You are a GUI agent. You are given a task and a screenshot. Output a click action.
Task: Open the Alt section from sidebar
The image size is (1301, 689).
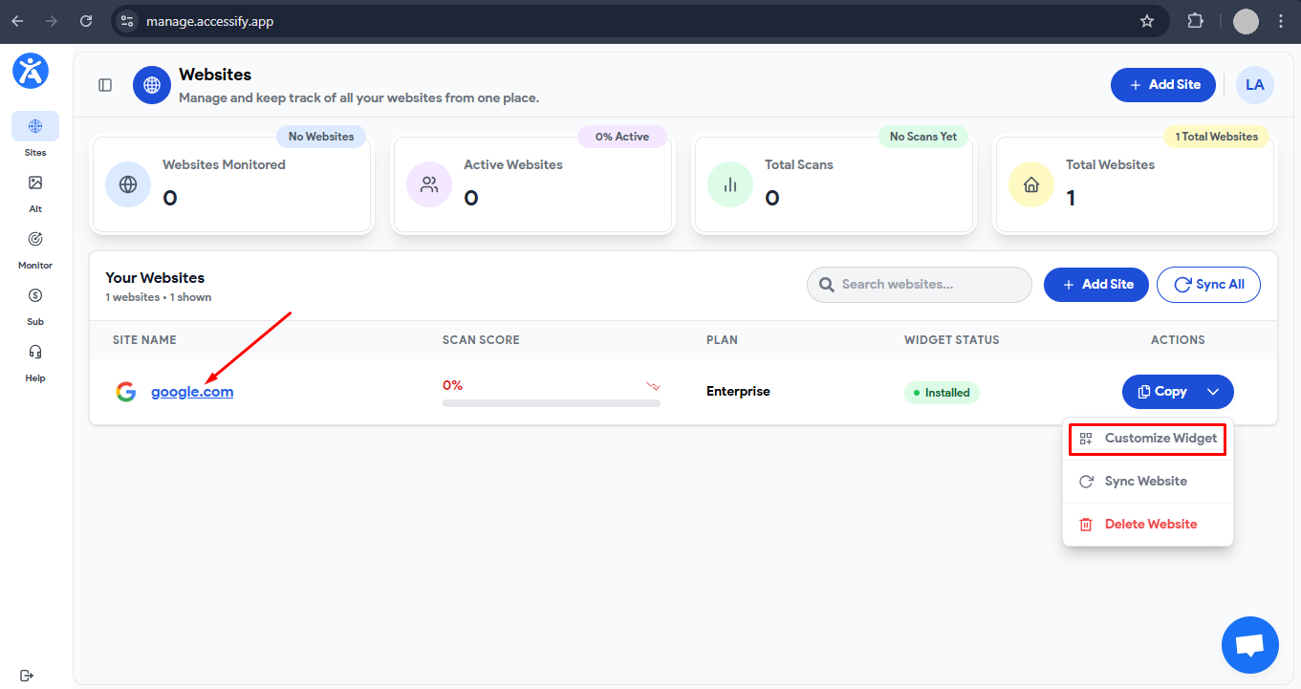click(x=34, y=182)
